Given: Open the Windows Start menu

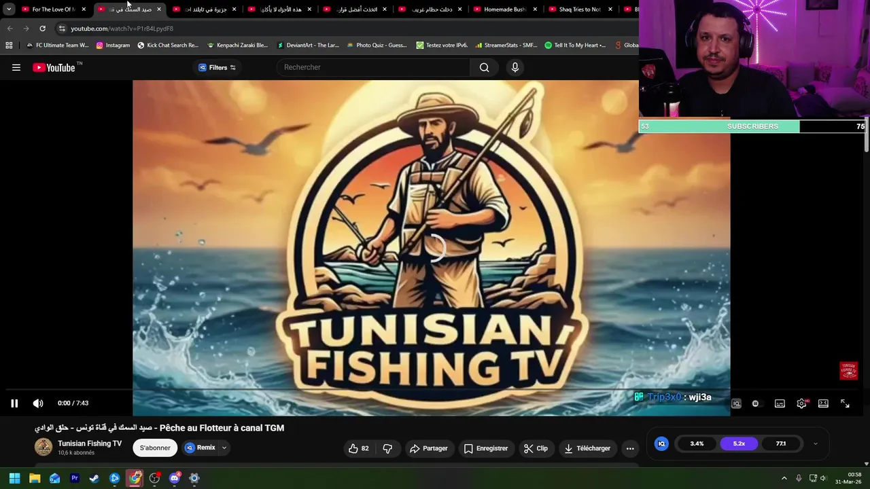Looking at the screenshot, I should pos(14,478).
